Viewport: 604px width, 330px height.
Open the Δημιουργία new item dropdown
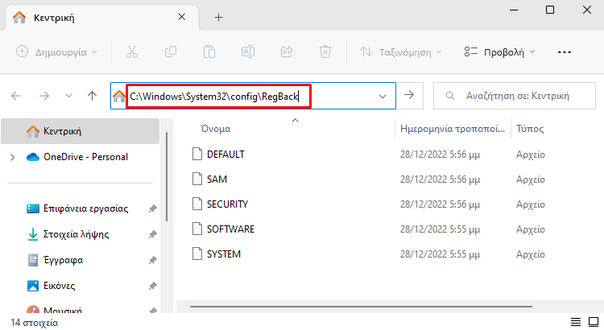point(56,52)
